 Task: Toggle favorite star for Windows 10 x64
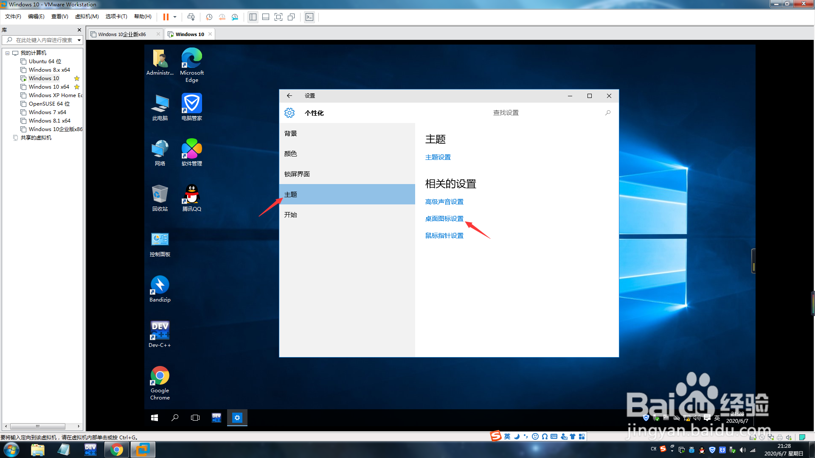coord(77,87)
